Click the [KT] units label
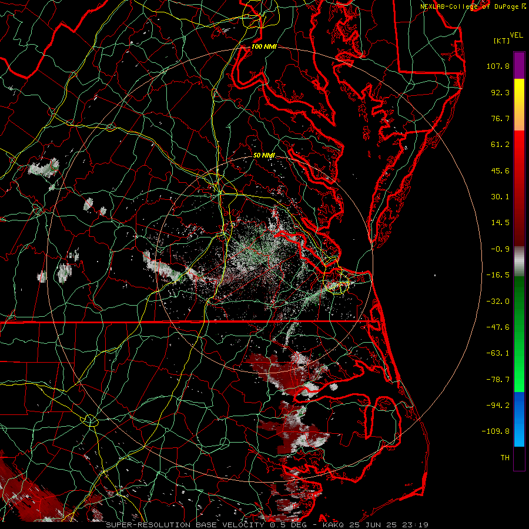Viewport: 529px width, 529px height. click(502, 41)
